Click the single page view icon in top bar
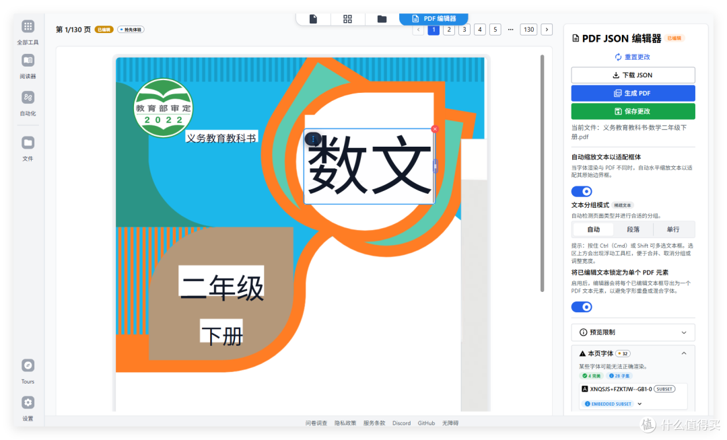Image resolution: width=727 pixels, height=440 pixels. pos(314,19)
